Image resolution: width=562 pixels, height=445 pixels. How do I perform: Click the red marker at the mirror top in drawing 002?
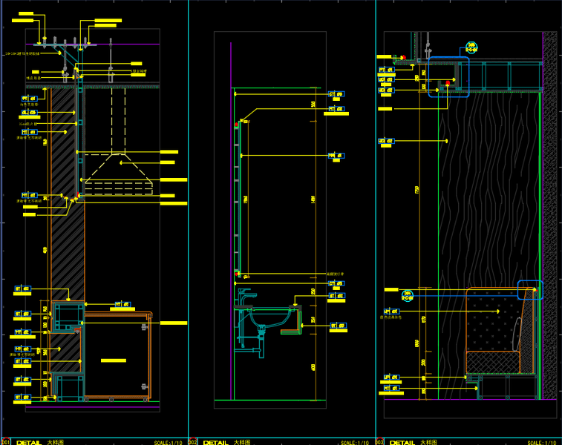click(236, 125)
